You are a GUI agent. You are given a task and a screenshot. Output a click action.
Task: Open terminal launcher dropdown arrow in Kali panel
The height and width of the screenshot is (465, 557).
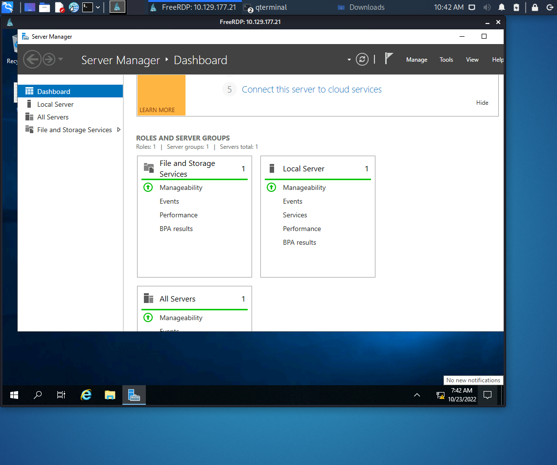point(98,7)
